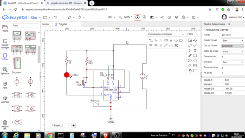Select the Drag hand tool
Viewport: 245px width, 138px height.
coord(190,71)
